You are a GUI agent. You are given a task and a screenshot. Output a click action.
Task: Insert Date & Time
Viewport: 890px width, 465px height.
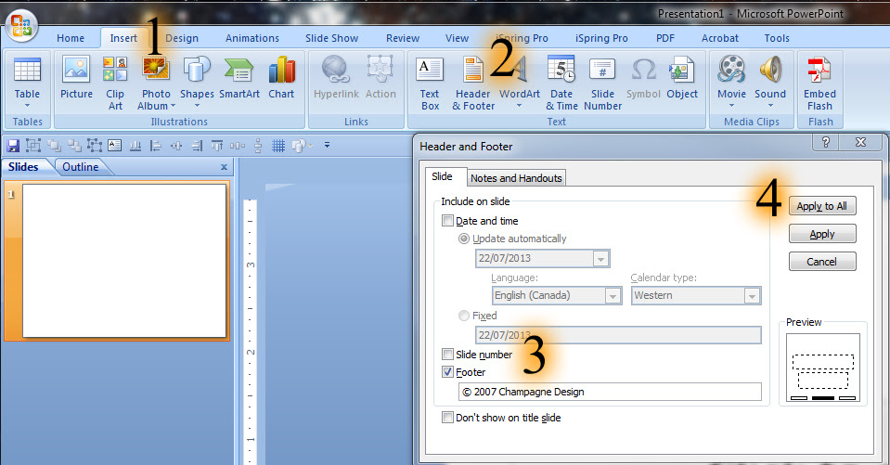point(561,83)
